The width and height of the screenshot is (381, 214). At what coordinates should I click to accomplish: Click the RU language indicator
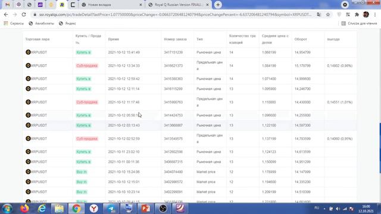point(317,208)
